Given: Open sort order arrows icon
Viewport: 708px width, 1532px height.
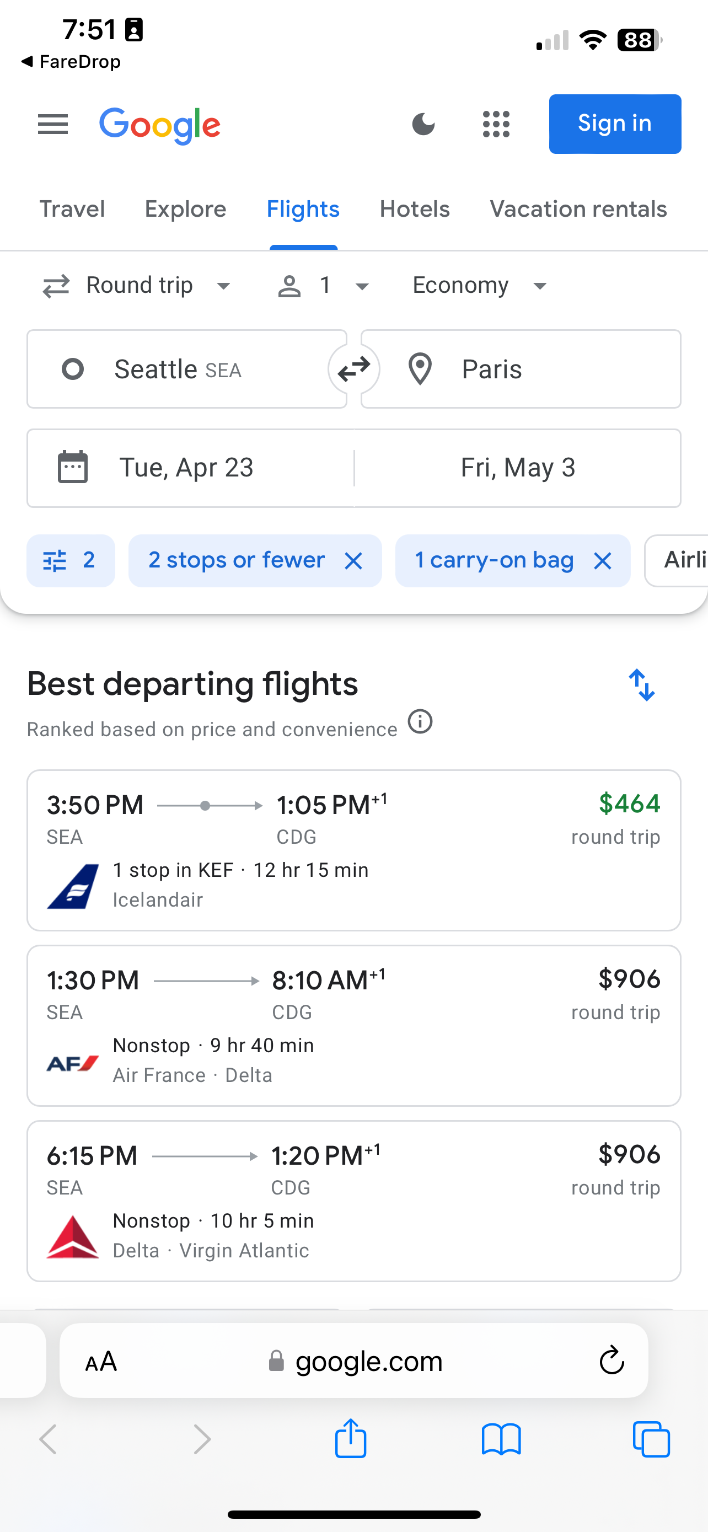Looking at the screenshot, I should (x=642, y=685).
